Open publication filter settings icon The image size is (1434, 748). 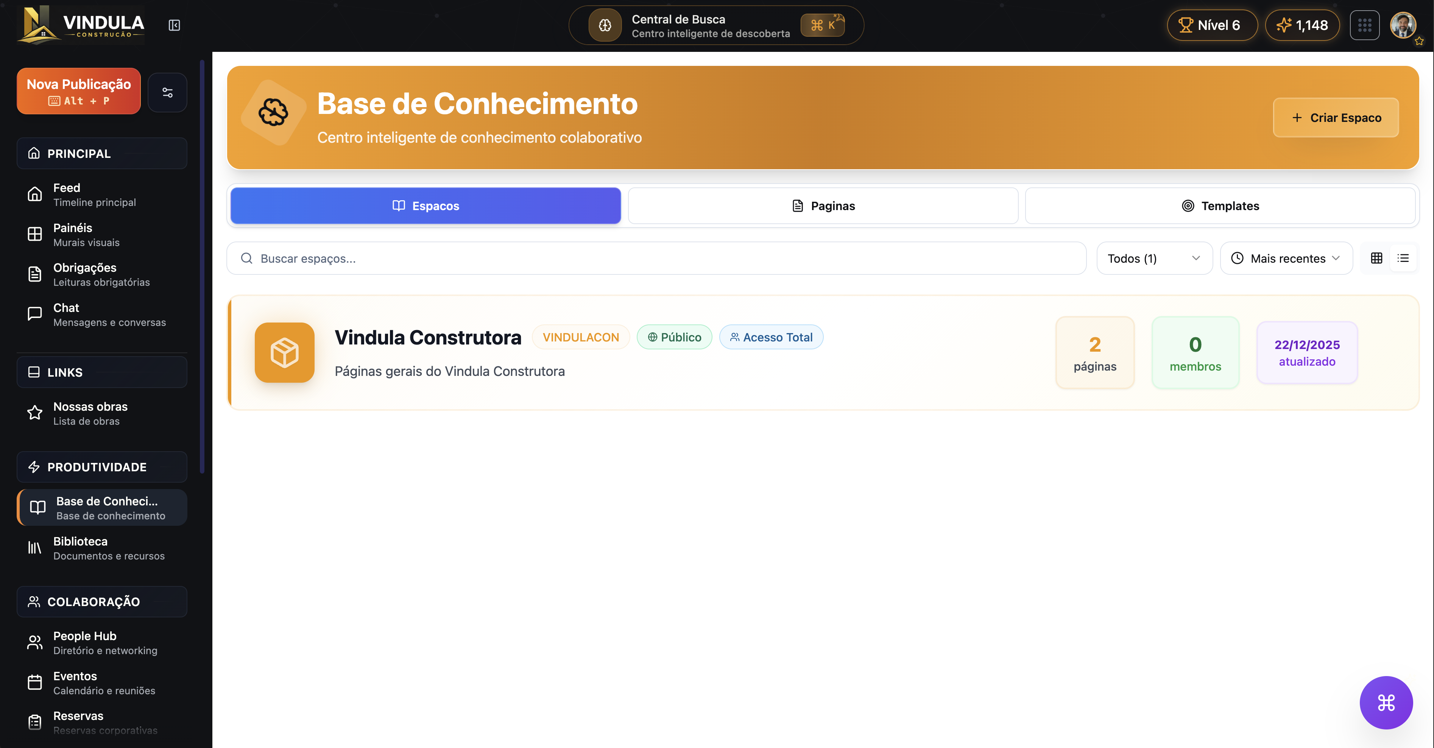(167, 92)
